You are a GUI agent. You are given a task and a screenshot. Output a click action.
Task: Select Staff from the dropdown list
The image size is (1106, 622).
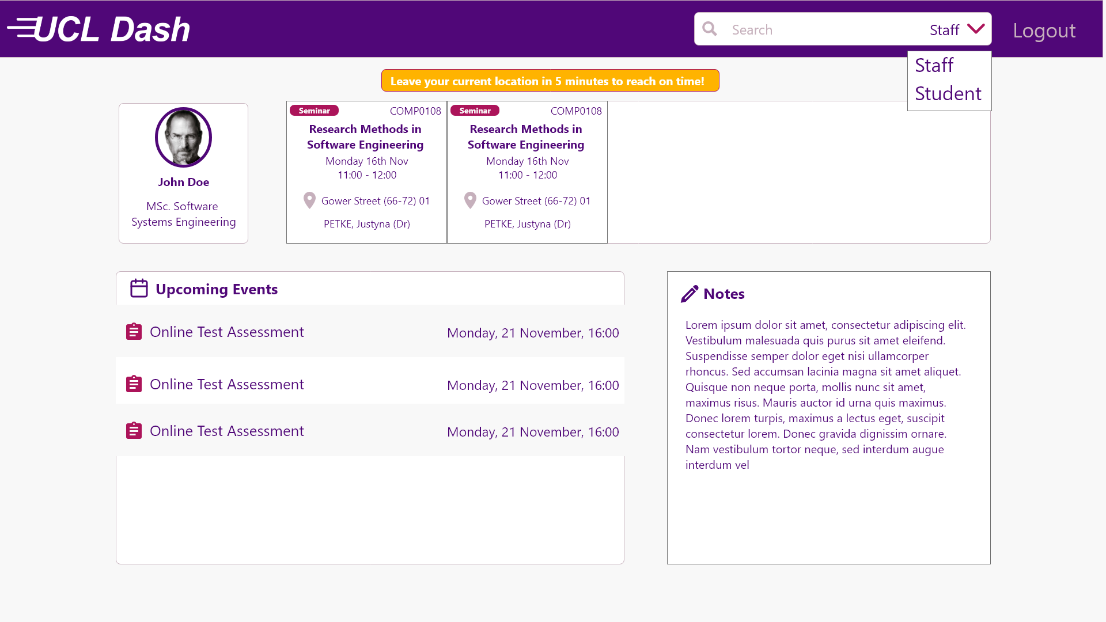point(934,66)
